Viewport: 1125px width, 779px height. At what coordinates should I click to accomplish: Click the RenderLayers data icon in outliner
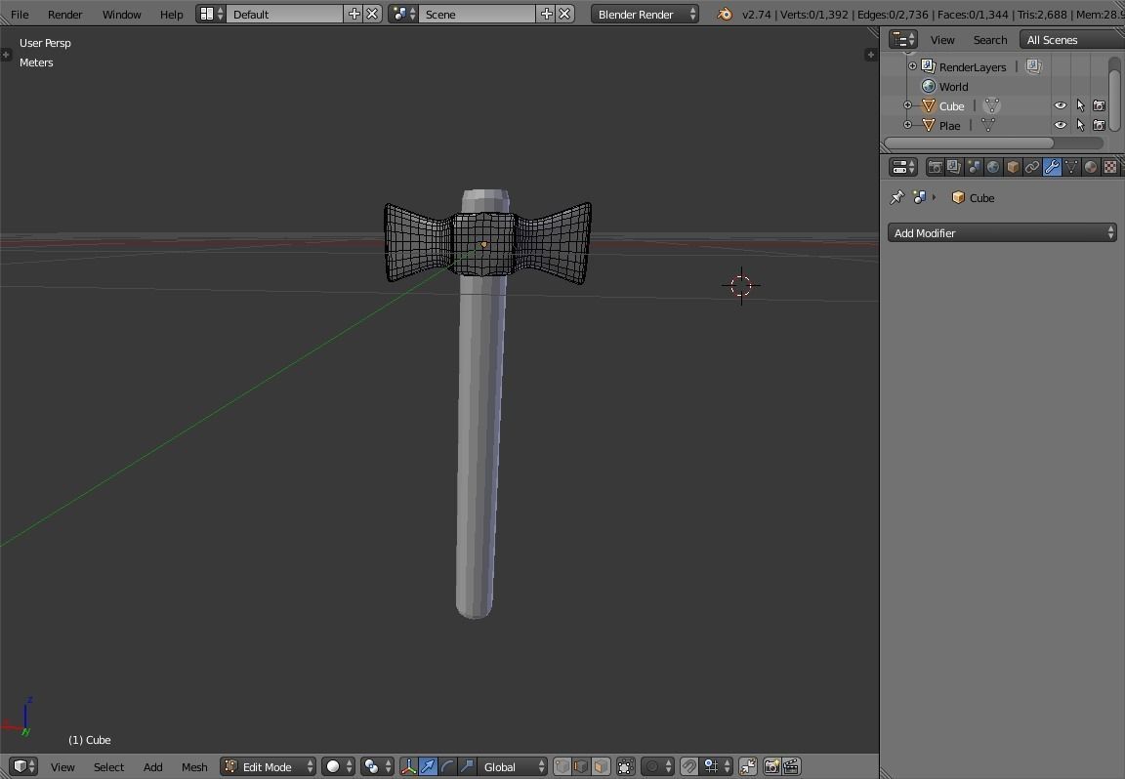pyautogui.click(x=1033, y=66)
